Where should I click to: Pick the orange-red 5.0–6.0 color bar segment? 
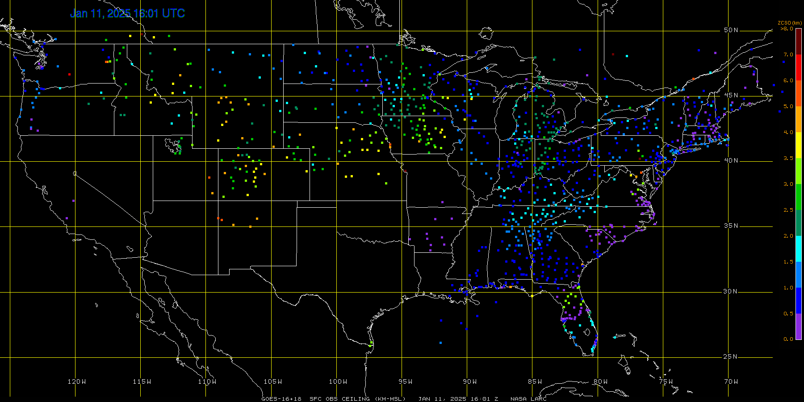point(798,93)
